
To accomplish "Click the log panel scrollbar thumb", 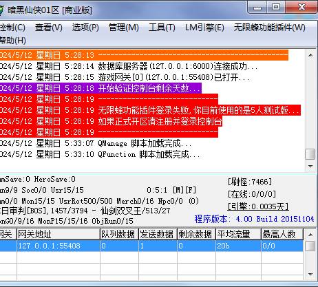I will coord(310,154).
